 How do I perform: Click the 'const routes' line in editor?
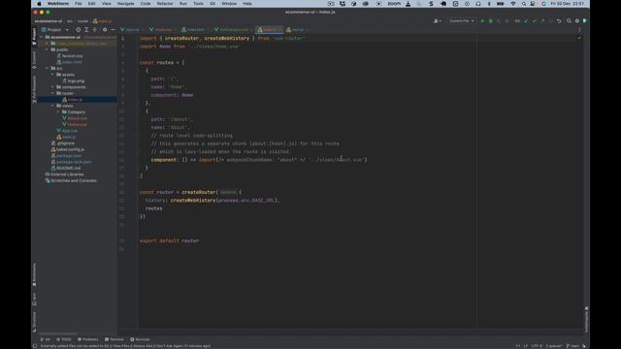[x=162, y=62]
